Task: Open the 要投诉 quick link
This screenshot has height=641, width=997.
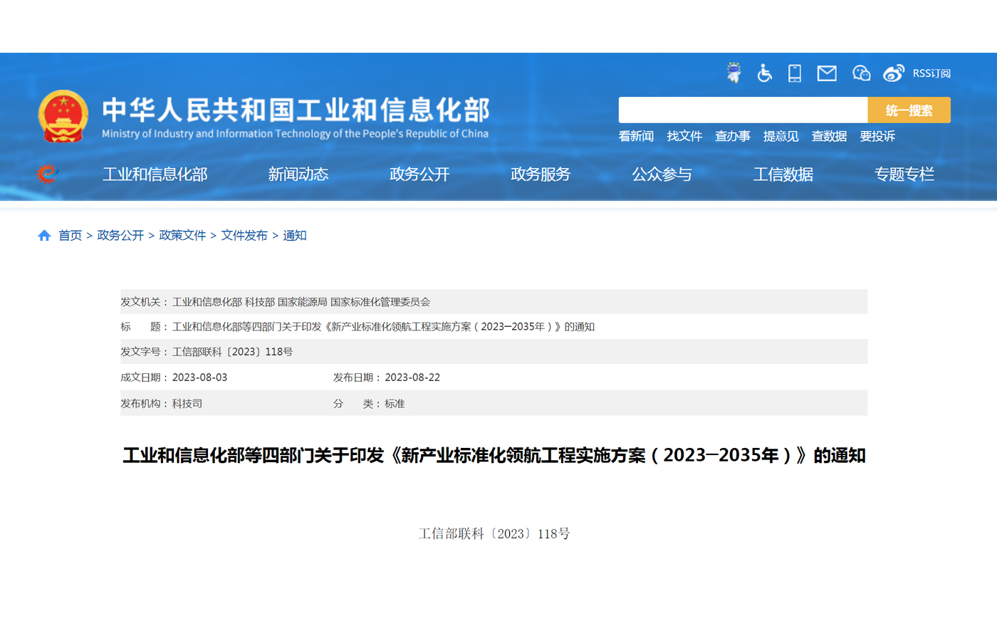Action: pos(877,136)
